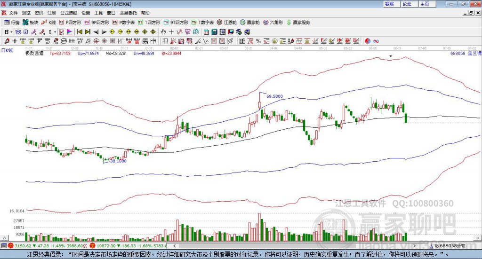This screenshot has height=259, width=482.
Task: Open the 9T四方形 tool
Action: pyautogui.click(x=176, y=23)
